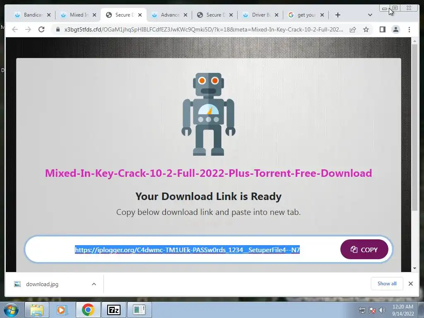
Task: View site info via the lock icon
Action: pyautogui.click(x=58, y=29)
